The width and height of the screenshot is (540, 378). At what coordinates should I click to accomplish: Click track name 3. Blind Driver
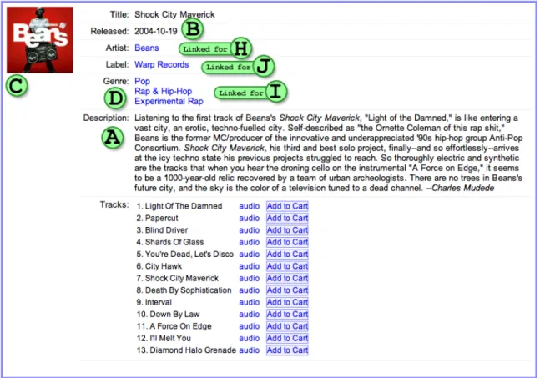(162, 230)
